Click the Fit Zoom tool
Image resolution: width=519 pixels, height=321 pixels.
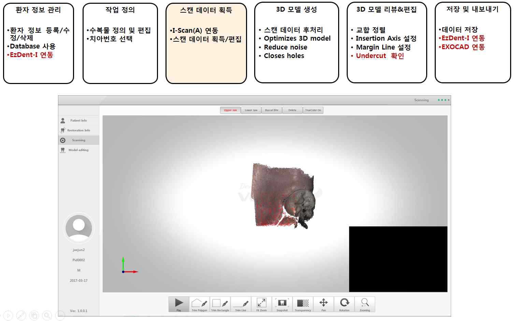261,304
